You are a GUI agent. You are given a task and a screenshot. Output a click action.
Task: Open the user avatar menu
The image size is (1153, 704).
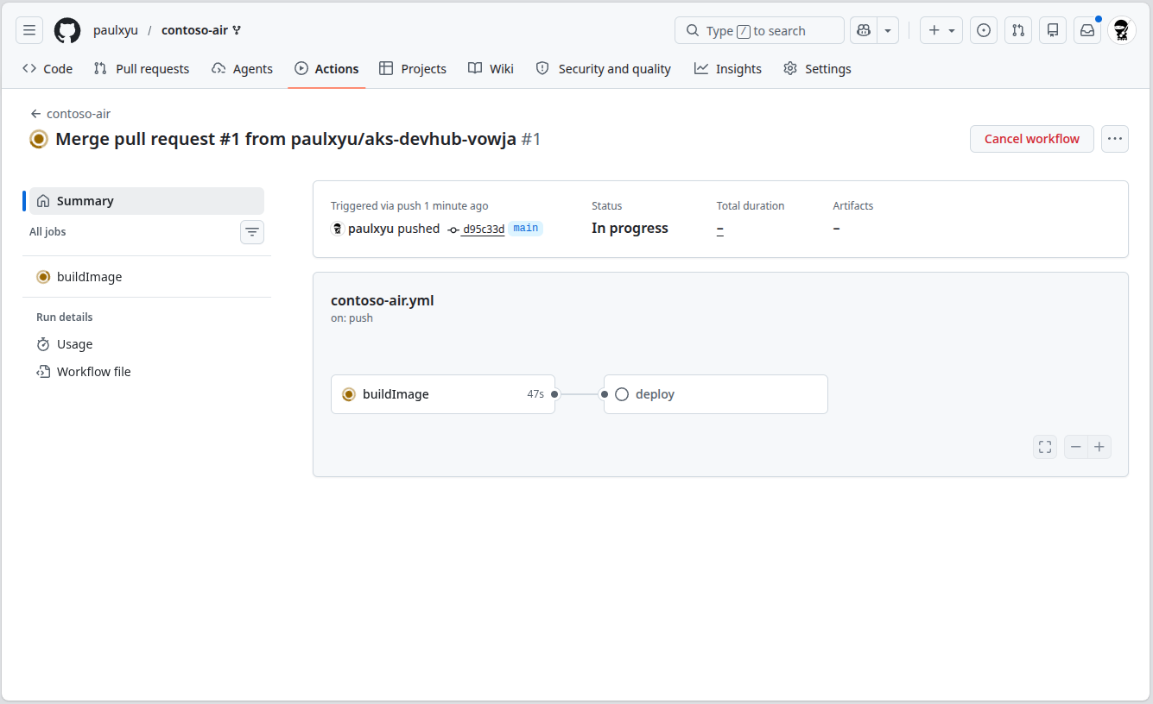[1122, 30]
